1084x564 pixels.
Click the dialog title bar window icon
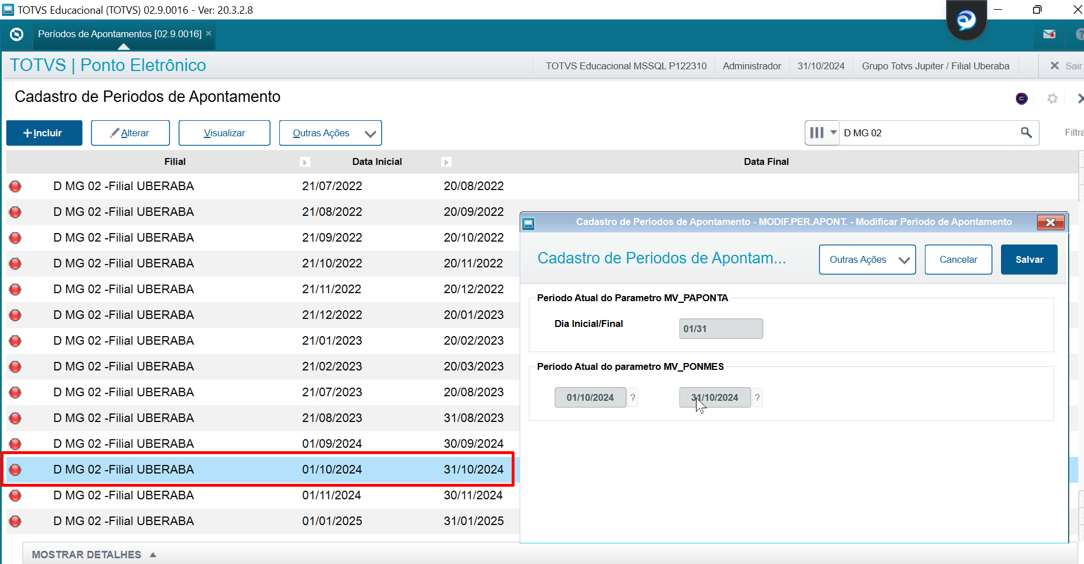pos(529,223)
